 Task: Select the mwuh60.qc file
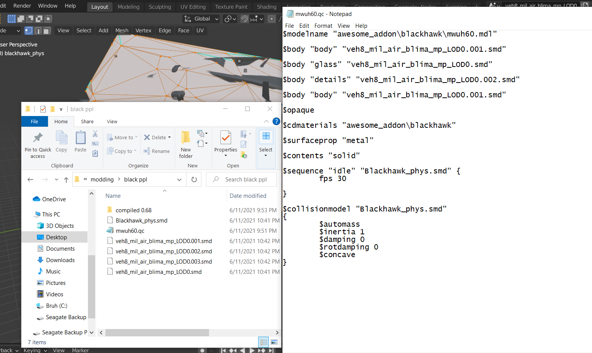[130, 231]
